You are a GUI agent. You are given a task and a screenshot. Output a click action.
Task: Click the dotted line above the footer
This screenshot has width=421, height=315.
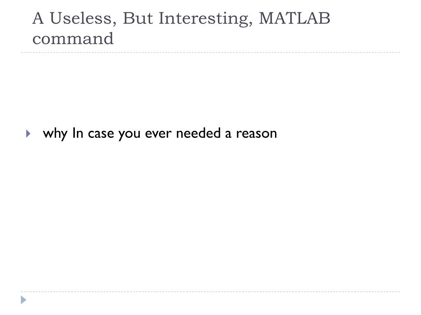point(210,292)
